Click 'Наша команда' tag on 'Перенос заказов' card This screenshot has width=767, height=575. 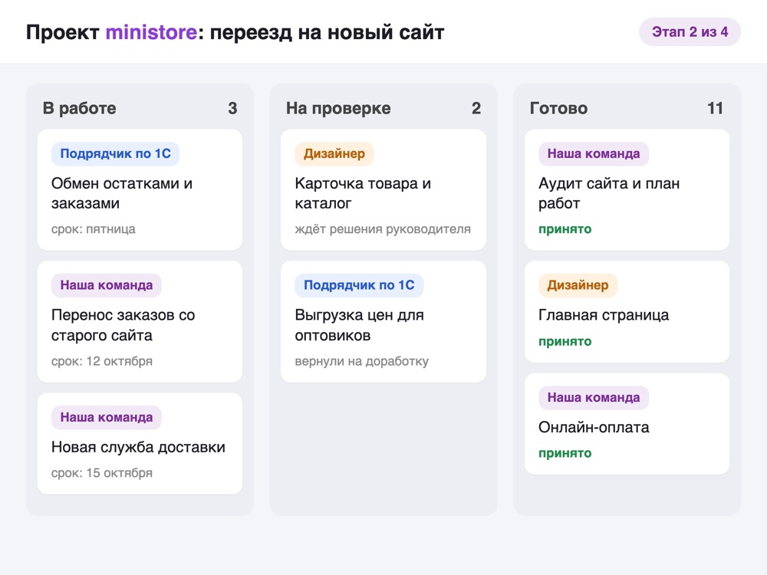tap(107, 285)
